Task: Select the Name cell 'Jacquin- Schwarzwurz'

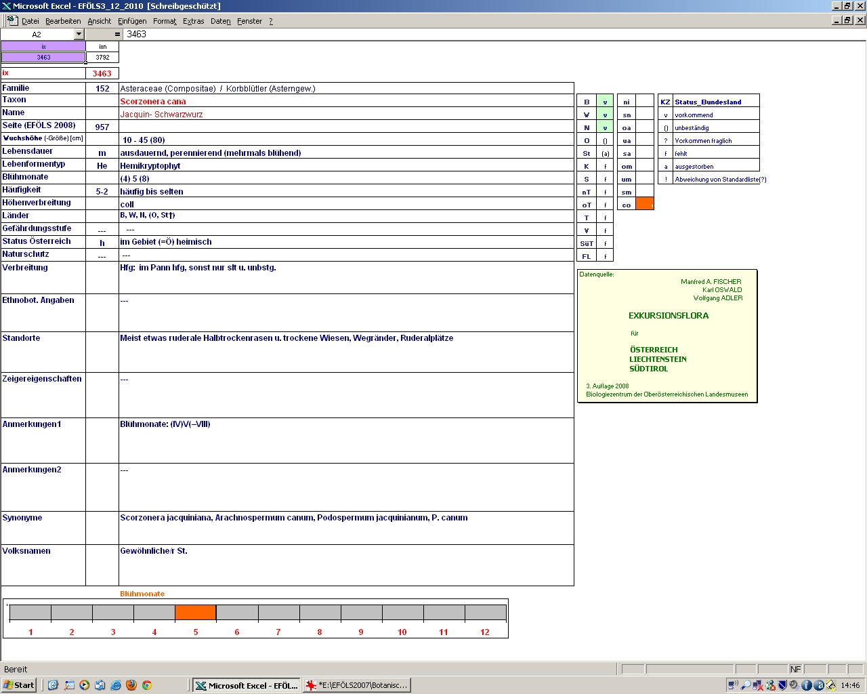Action: click(346, 114)
